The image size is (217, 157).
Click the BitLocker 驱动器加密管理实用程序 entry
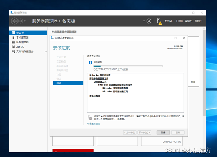coord(115,85)
